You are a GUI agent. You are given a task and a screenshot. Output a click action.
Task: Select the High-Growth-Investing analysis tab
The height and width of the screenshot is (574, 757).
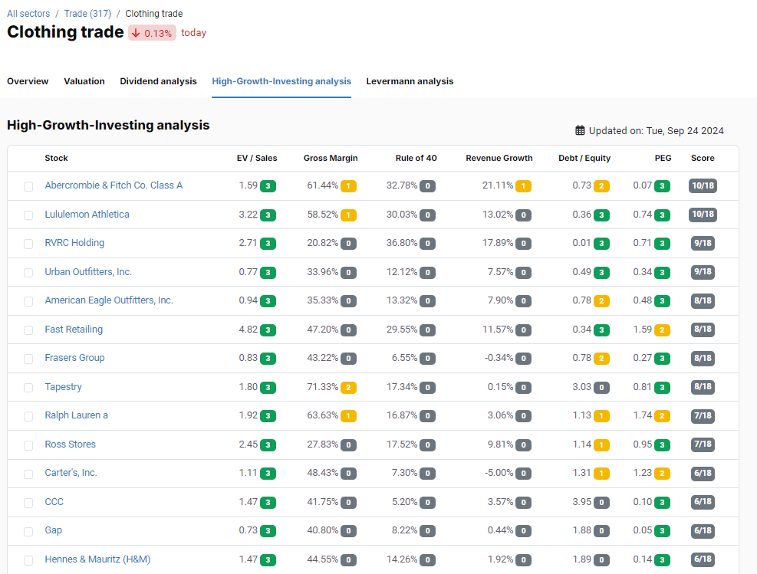point(281,81)
